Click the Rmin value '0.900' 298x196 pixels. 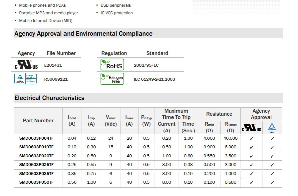209,147
